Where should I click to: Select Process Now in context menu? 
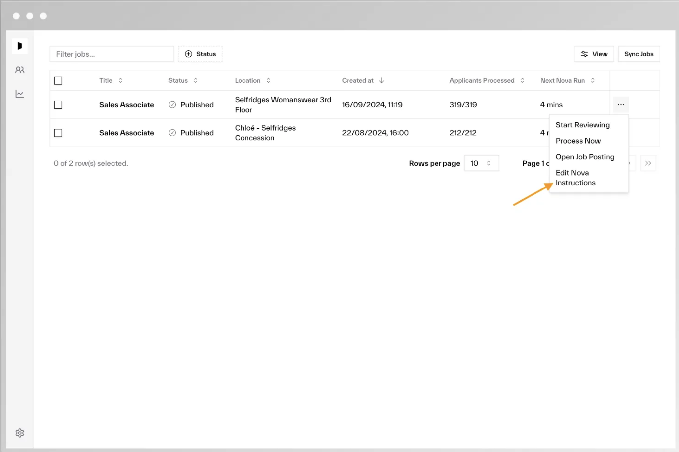(x=578, y=141)
